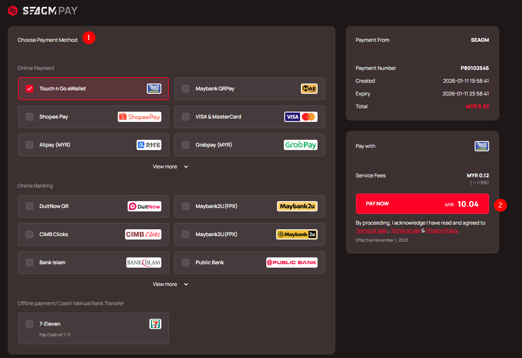Viewport: 522px width, 358px height.
Task: Check the Bank Islam checkbox
Action: point(29,263)
